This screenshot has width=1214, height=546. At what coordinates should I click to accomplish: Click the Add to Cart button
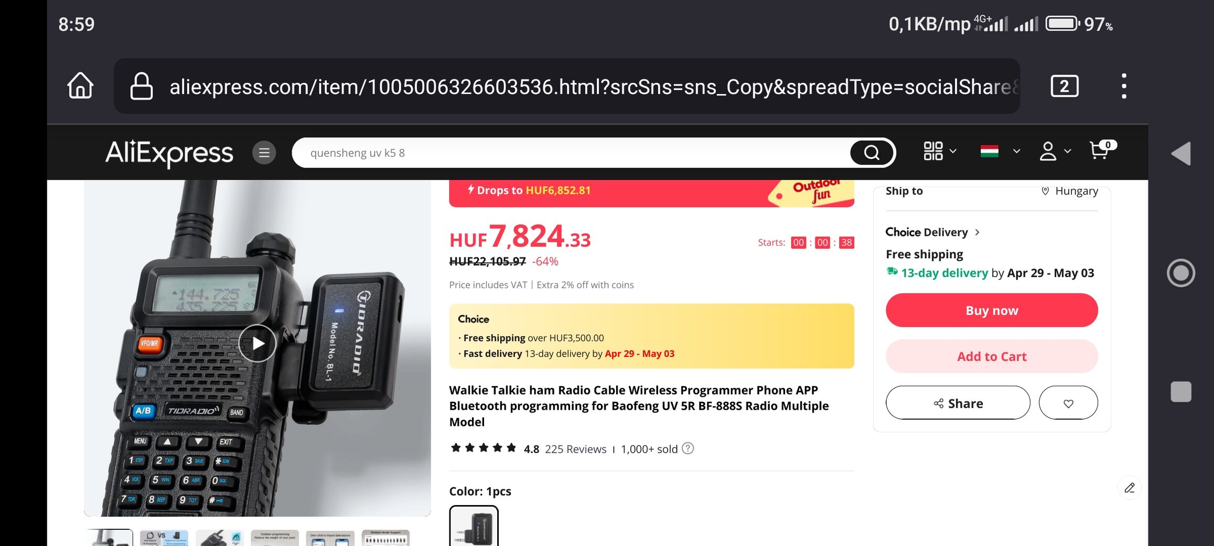point(992,356)
